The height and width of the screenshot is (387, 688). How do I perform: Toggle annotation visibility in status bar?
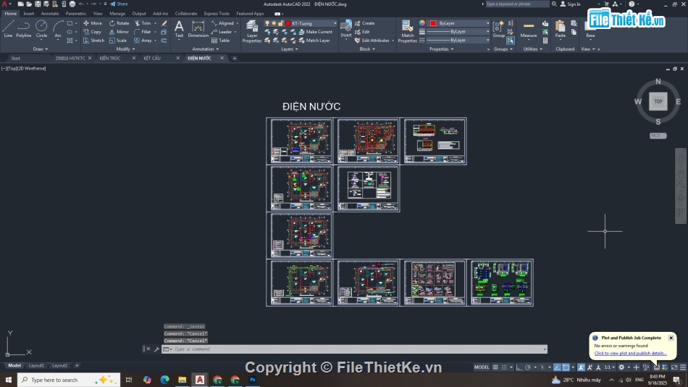pyautogui.click(x=581, y=367)
